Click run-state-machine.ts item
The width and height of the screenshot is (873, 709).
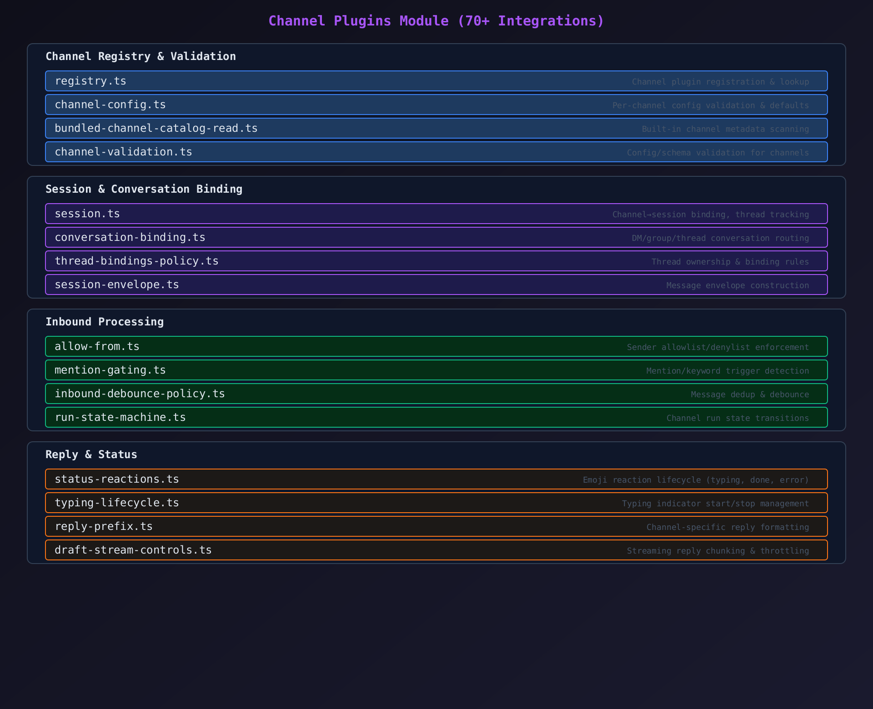pos(436,417)
